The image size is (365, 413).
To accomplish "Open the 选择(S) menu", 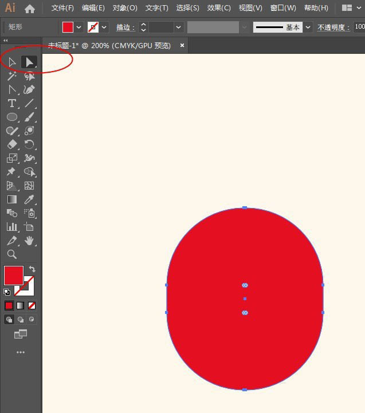I will 187,8.
